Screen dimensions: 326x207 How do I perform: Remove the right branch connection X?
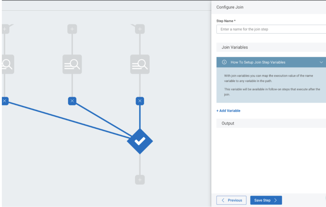pos(140,101)
